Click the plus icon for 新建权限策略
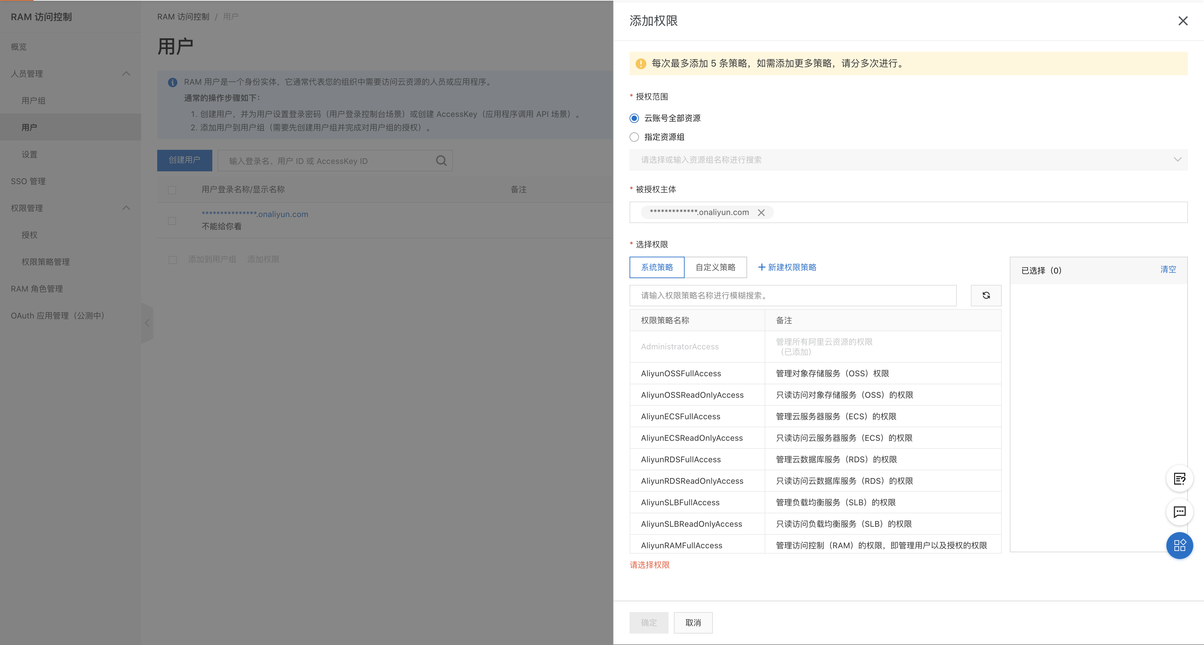Screen dimensions: 1204x645 click(x=761, y=267)
